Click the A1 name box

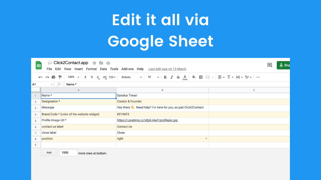point(43,84)
